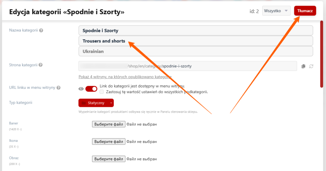Click the Statyczny category type button
Image resolution: width=326 pixels, height=171 pixels.
(94, 103)
